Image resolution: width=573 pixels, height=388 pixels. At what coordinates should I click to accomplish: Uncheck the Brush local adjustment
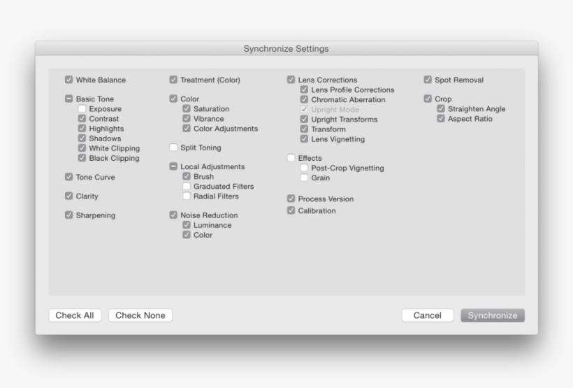pyautogui.click(x=187, y=177)
